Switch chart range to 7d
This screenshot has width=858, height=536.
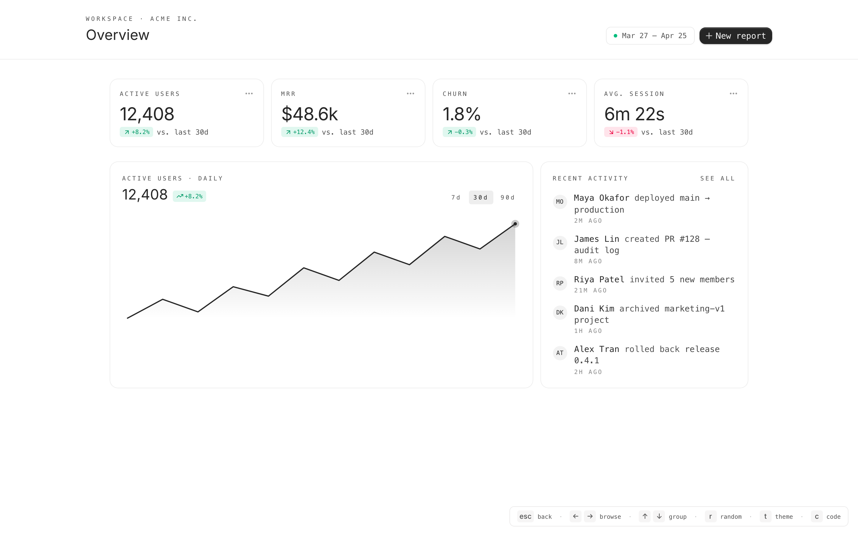tap(456, 197)
